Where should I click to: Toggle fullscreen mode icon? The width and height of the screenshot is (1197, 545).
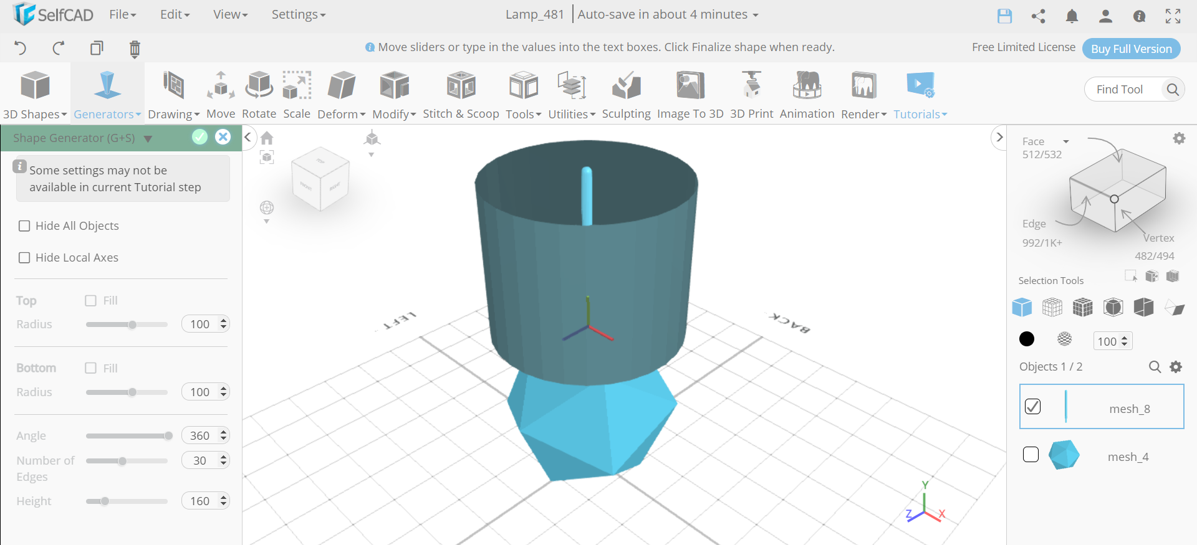1173,16
